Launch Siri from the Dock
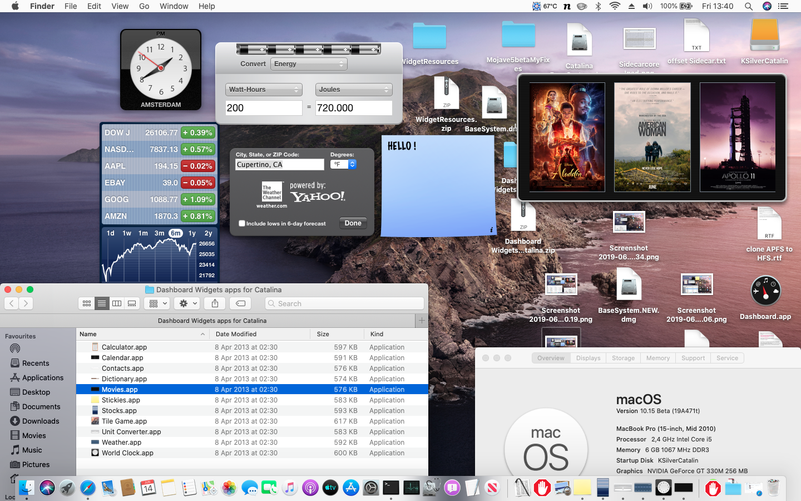 click(x=47, y=488)
